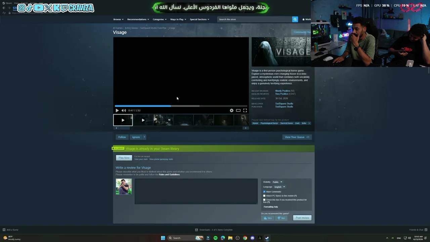
Task: Click the plus button to add tags
Action: (309, 123)
